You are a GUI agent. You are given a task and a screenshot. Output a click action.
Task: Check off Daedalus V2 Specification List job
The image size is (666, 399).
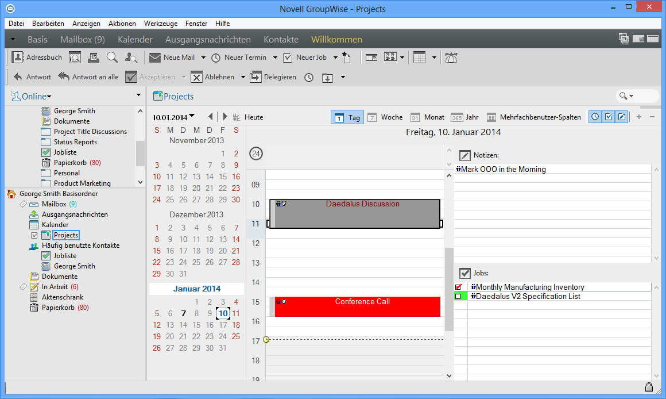click(458, 297)
